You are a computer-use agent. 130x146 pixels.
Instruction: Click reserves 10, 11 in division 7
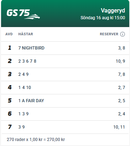coord(119,127)
